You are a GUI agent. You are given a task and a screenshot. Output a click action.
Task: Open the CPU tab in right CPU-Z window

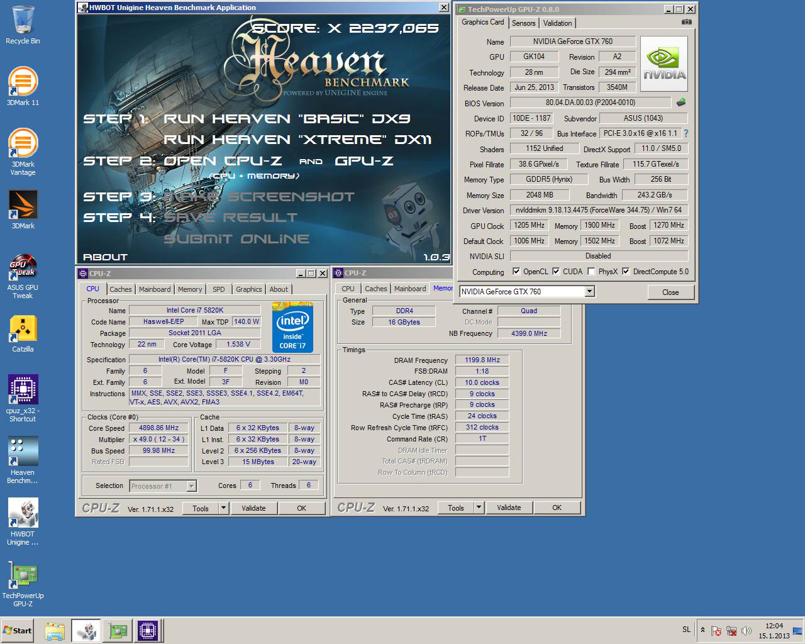[x=348, y=289]
